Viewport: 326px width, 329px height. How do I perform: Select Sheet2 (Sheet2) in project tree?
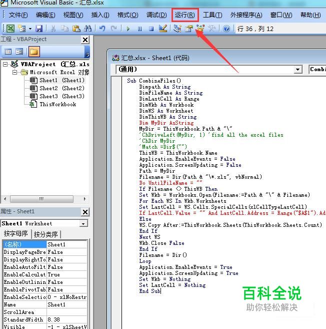point(62,88)
